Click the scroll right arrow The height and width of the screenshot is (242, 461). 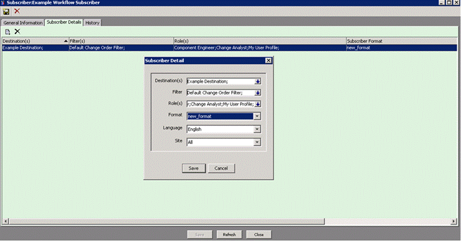[454, 221]
